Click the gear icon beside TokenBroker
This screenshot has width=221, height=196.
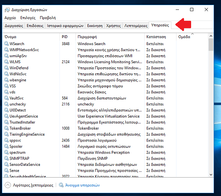click(x=6, y=128)
